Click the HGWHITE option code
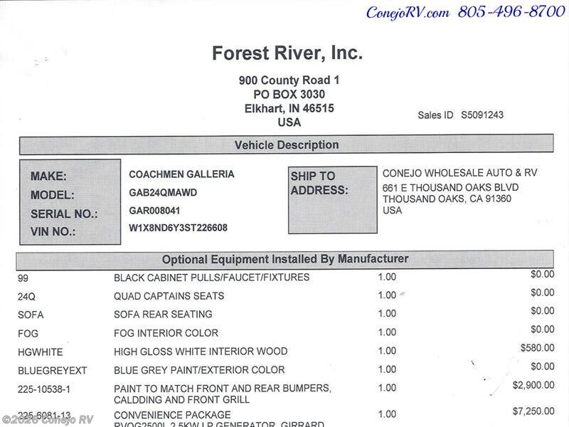This screenshot has width=569, height=427. click(x=40, y=352)
